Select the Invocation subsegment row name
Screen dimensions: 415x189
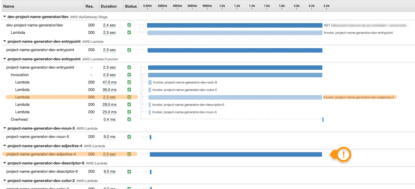20,75
